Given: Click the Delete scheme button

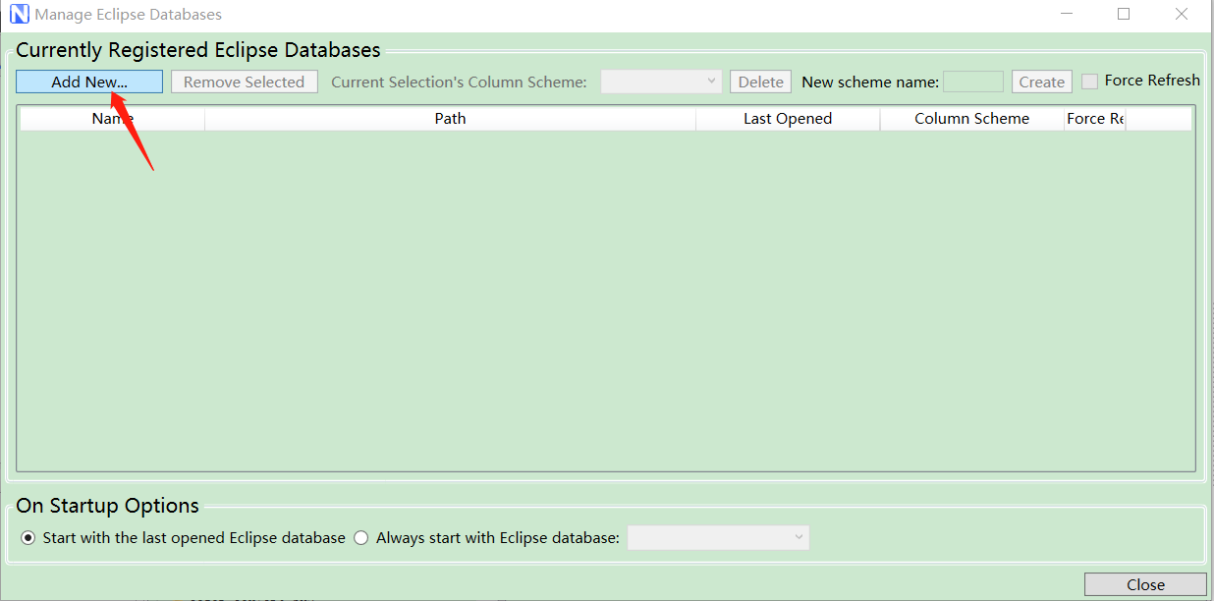Looking at the screenshot, I should [x=760, y=82].
